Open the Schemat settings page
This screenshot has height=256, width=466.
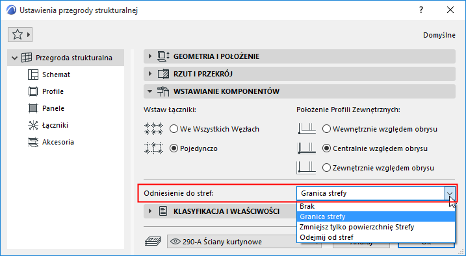[x=56, y=75]
